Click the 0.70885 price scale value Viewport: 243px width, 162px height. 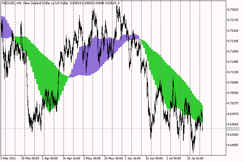pos(233,83)
